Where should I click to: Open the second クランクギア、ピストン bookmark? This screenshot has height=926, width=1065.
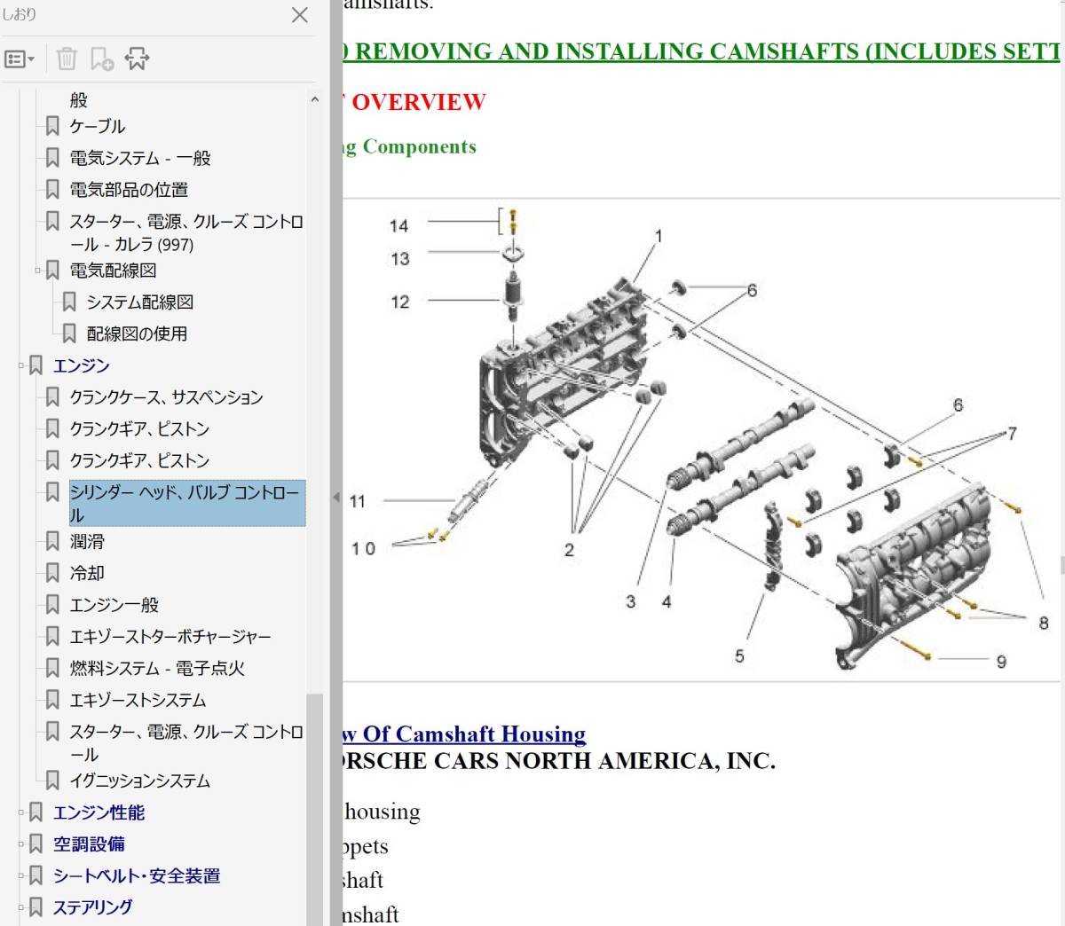pos(140,461)
